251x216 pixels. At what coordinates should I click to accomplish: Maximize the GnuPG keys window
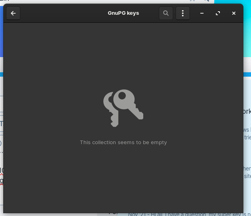[218, 13]
